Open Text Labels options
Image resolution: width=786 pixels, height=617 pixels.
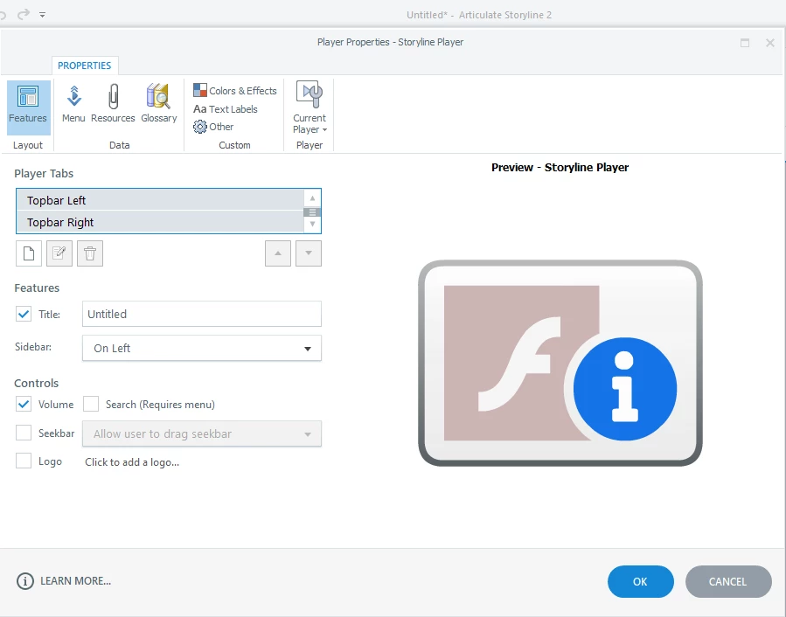(226, 108)
